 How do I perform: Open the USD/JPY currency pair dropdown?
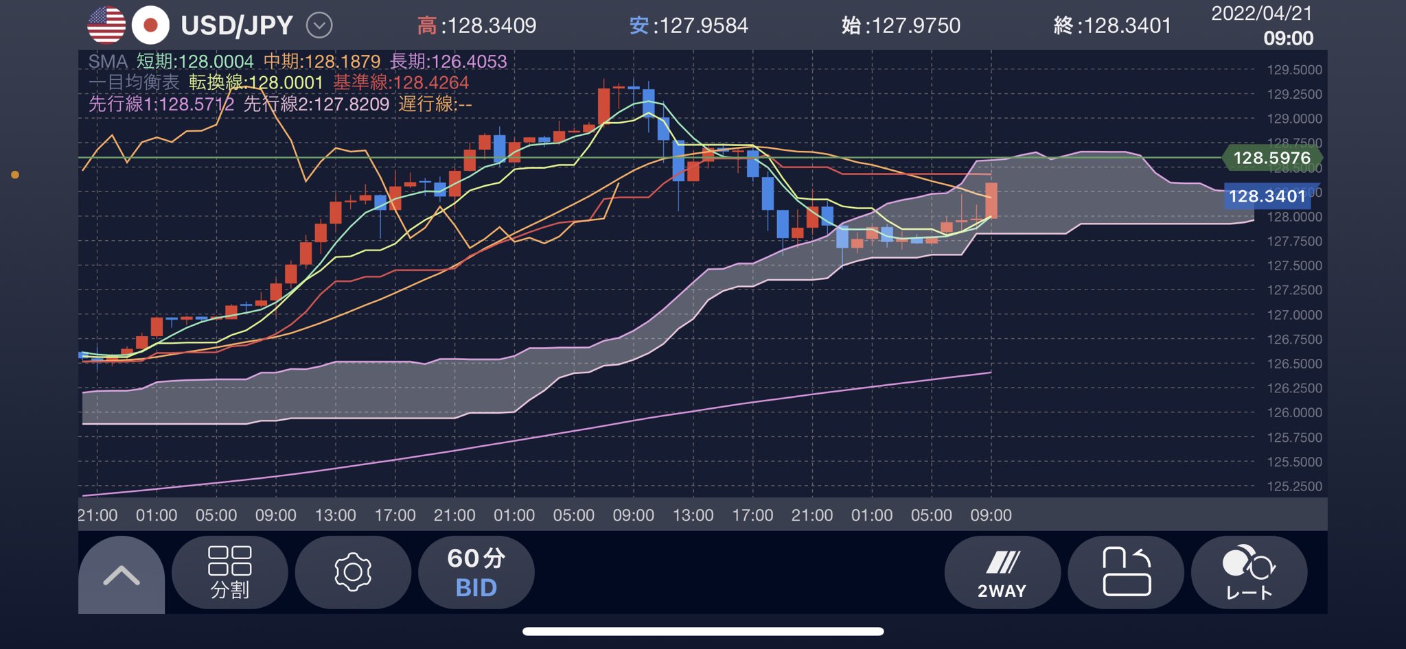[x=319, y=26]
